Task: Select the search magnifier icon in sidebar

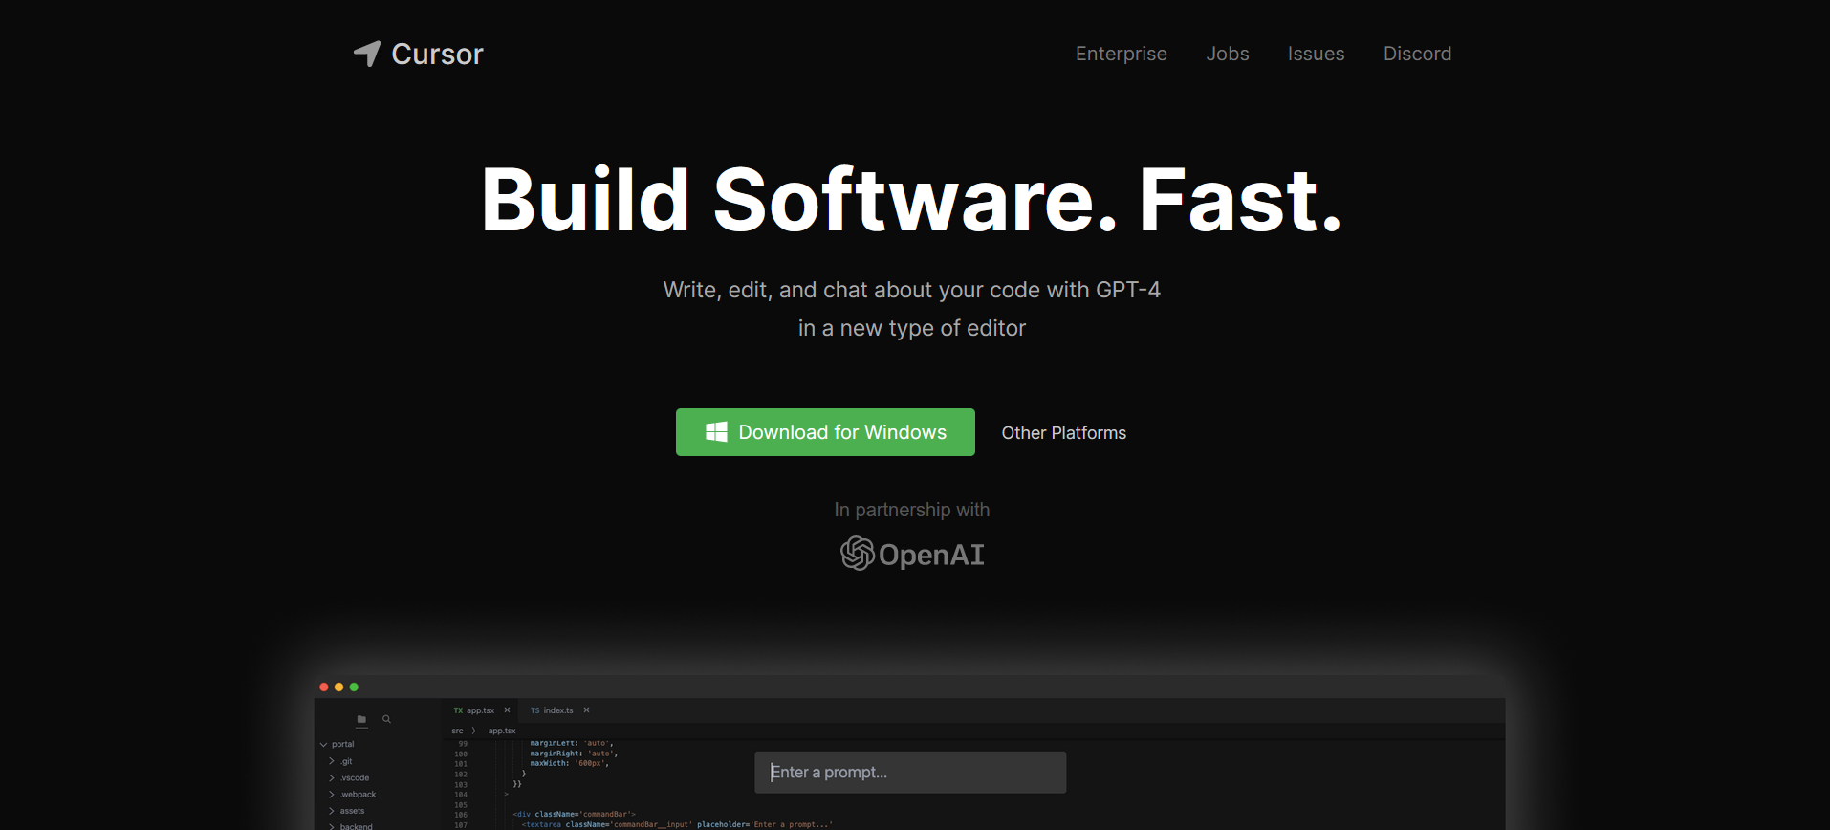Action: [387, 719]
